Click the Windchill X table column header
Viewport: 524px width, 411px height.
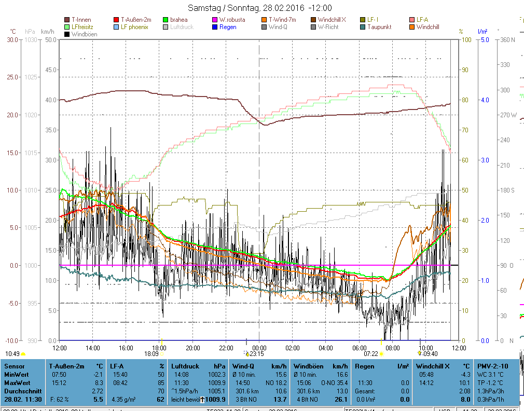click(433, 366)
